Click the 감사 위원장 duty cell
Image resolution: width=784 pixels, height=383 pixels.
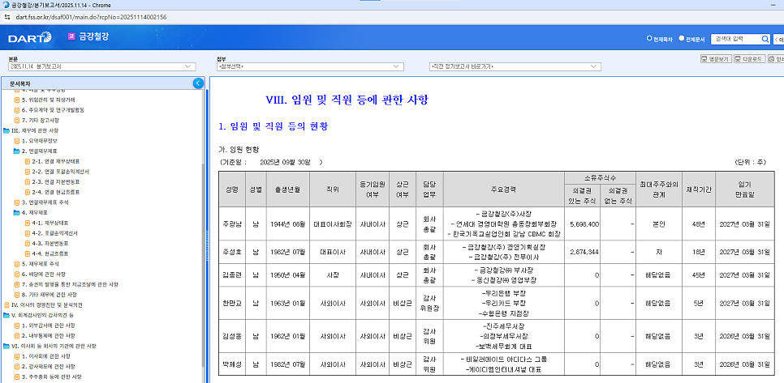429,303
